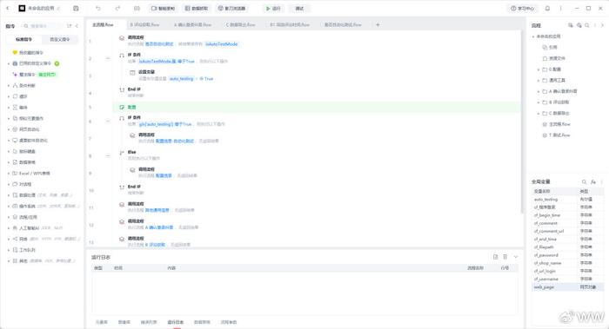Click the first icon in 流程 panel header

pyautogui.click(x=570, y=25)
